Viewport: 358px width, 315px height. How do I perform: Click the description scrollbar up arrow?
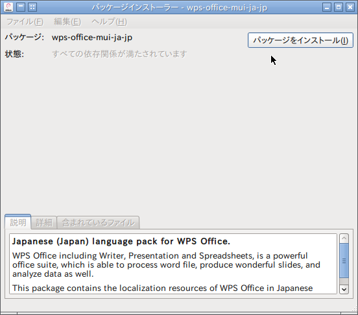click(344, 239)
